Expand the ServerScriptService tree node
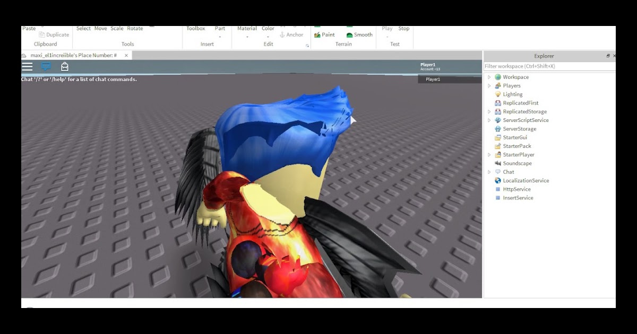Screen dimensions: 637x334 [x=489, y=120]
